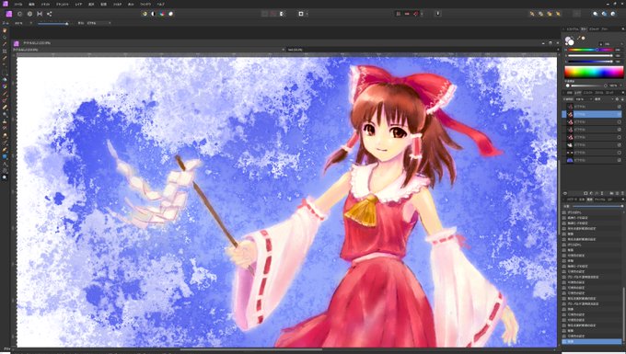Toggle visibility of the eyes thumbnail layer
626x354 pixels.
click(x=620, y=153)
